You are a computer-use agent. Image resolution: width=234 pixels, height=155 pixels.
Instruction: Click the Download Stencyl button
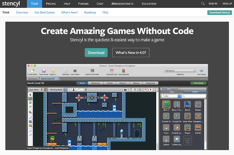click(219, 12)
